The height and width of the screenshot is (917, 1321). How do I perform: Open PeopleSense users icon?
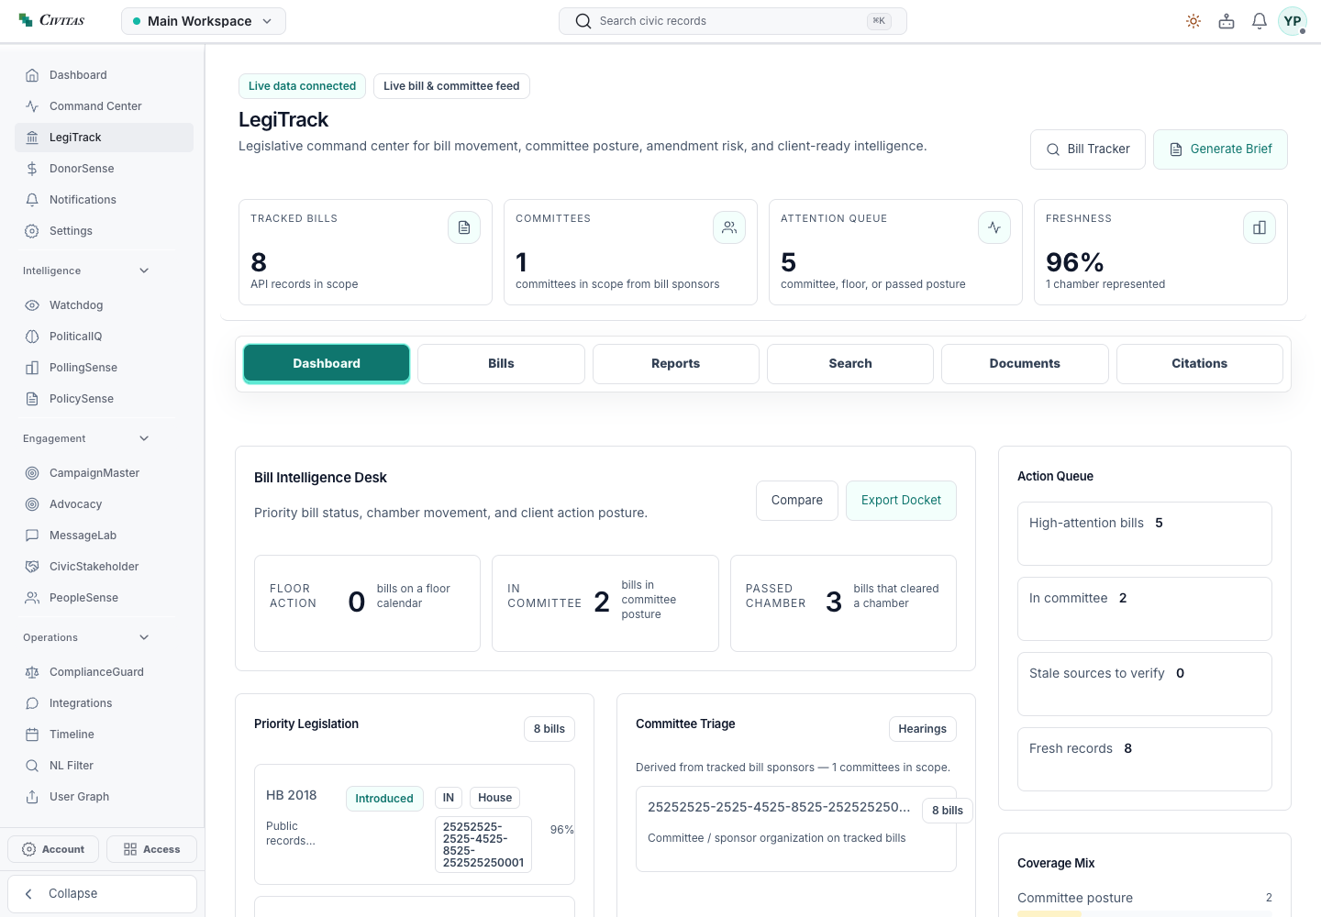click(x=32, y=598)
